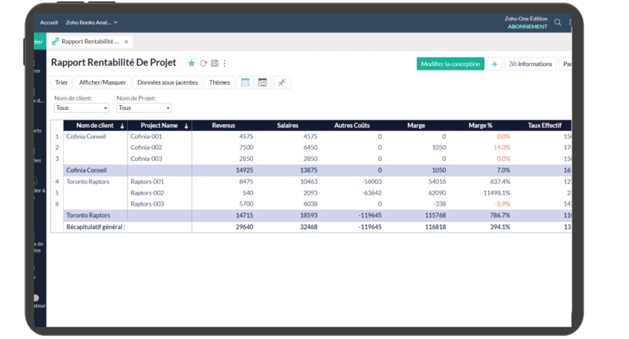
Task: Open the Nom de client filter dropdown
Action: [x=82, y=108]
